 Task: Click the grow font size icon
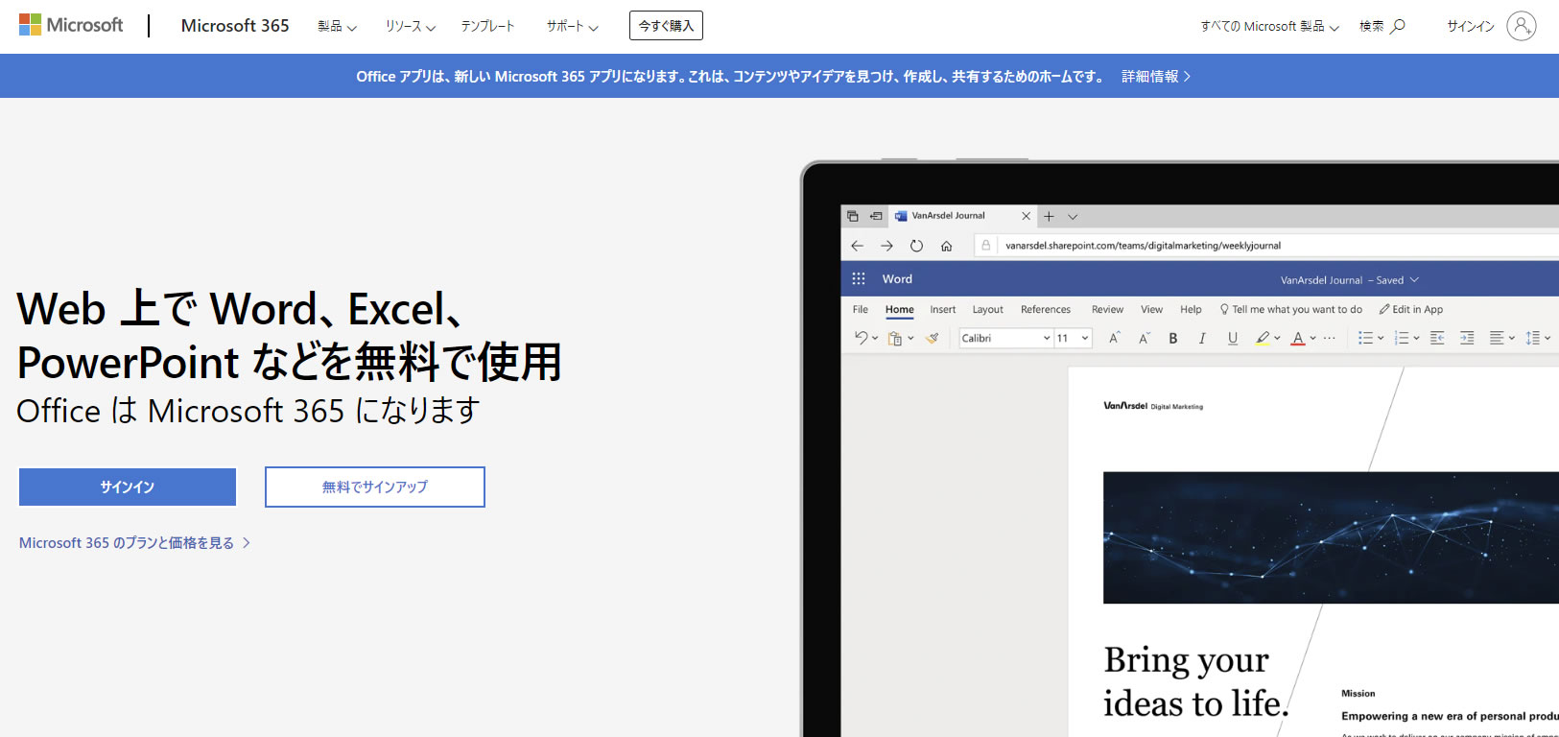point(1114,338)
